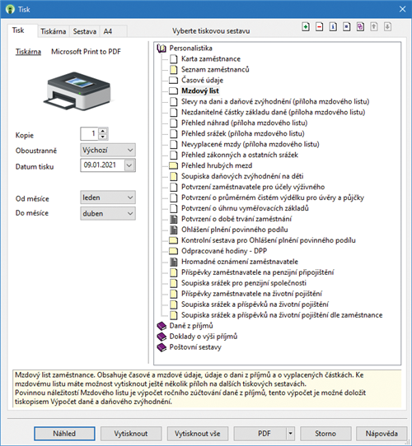412x446 pixels.
Task: Click the Soupiska srážek pro penzijní společnosti icon
Action: [x=173, y=283]
